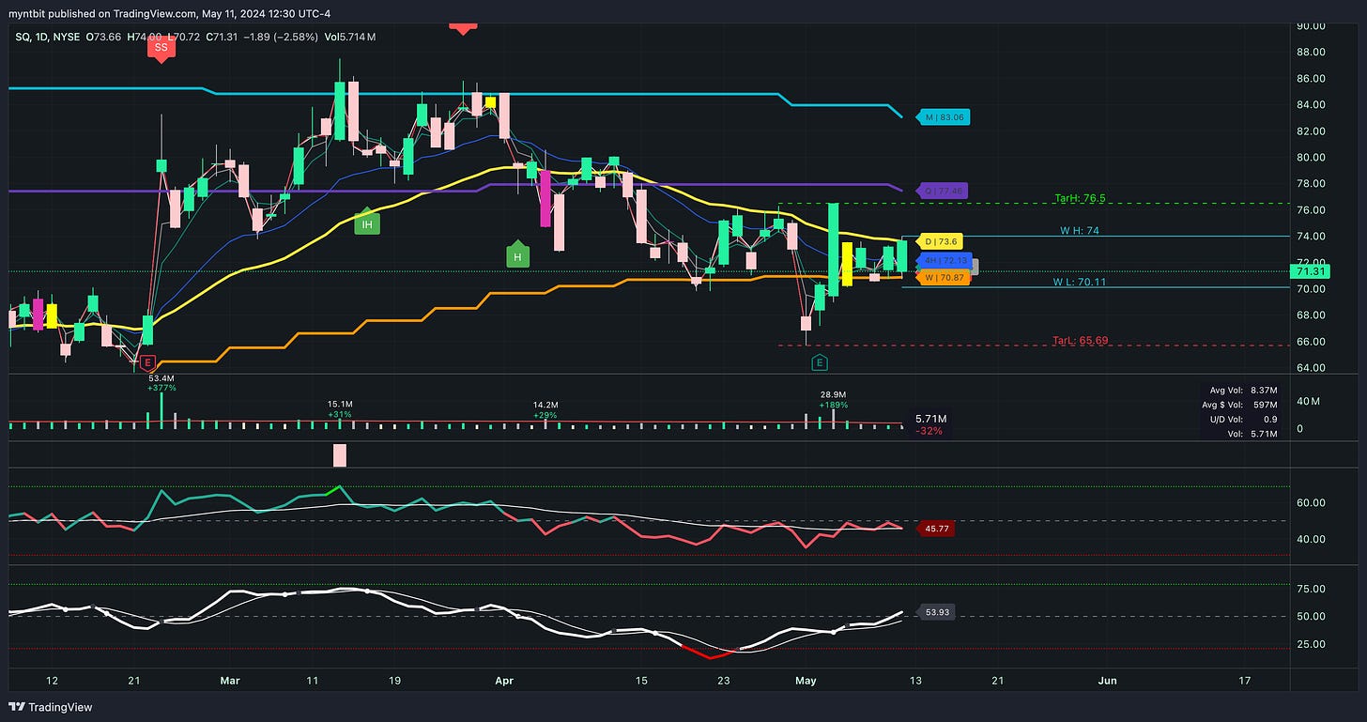Click the 5.71M −32% volume readout
1367x722 pixels.
(x=930, y=424)
